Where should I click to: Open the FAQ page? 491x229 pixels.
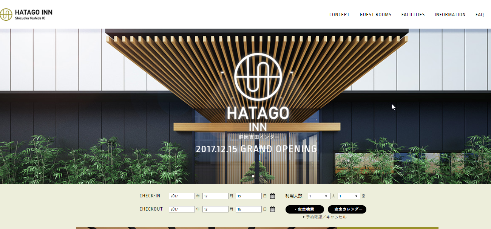click(x=480, y=15)
